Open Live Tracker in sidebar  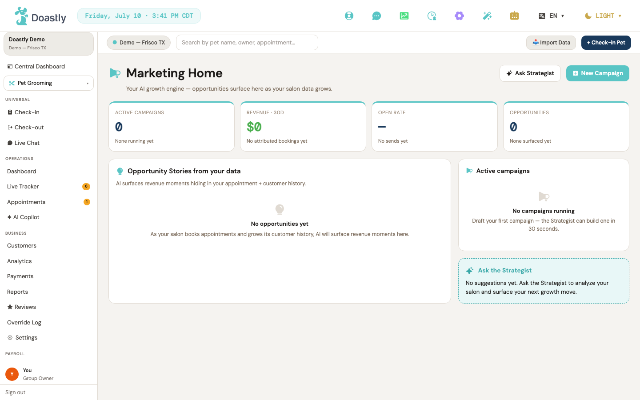tap(48, 187)
